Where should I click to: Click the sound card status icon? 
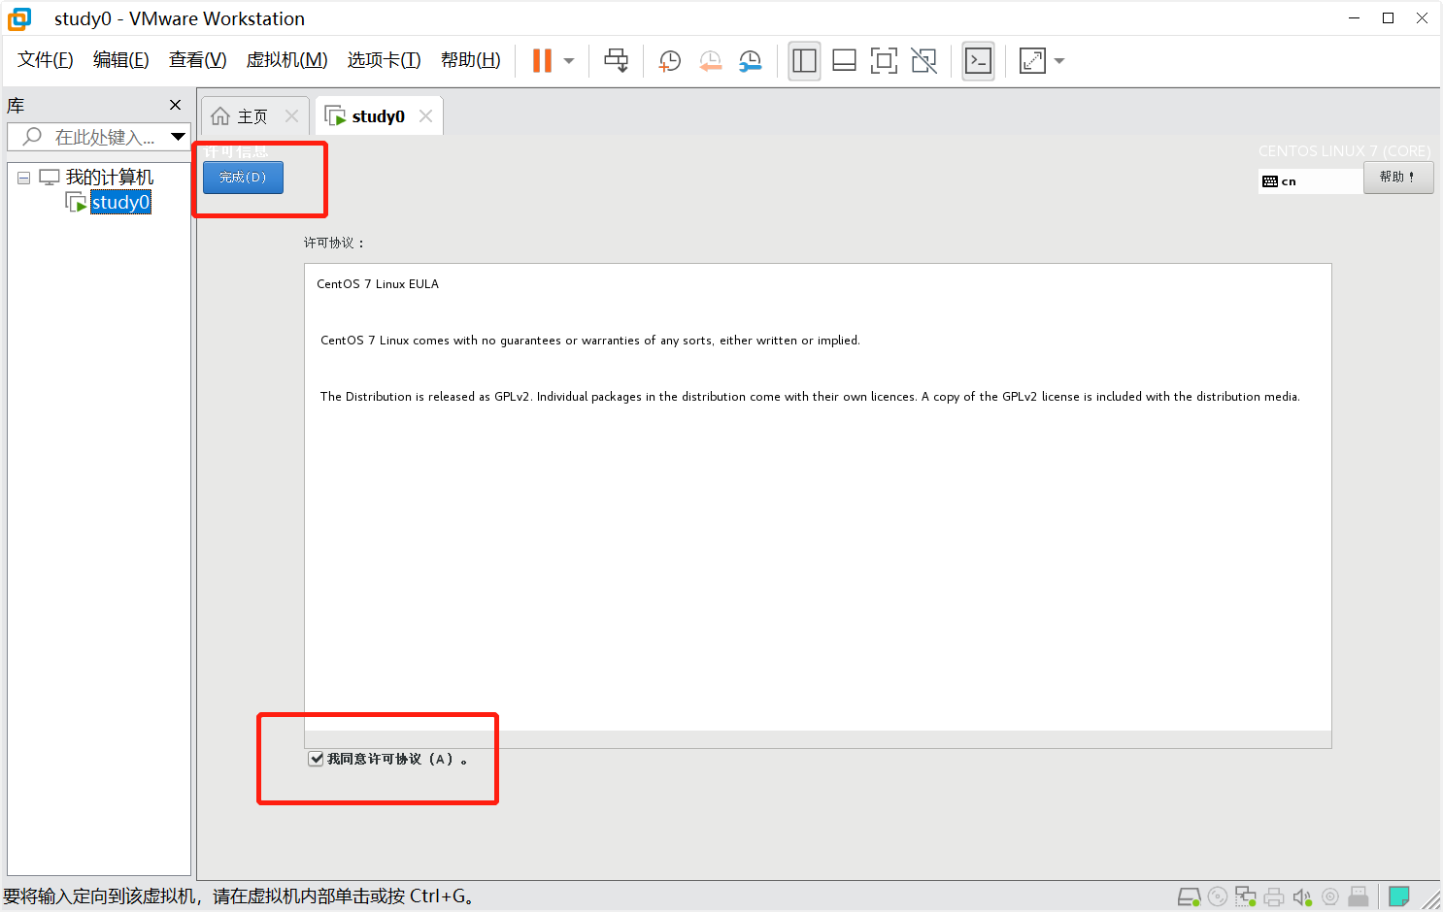click(x=1302, y=896)
